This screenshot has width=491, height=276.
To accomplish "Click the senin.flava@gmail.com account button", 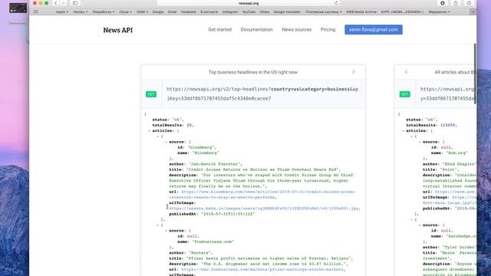I will pyautogui.click(x=374, y=30).
